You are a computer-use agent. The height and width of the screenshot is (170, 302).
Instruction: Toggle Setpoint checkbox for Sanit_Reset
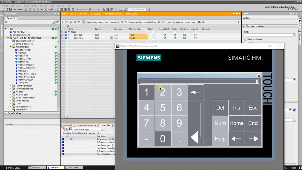coord(196,38)
